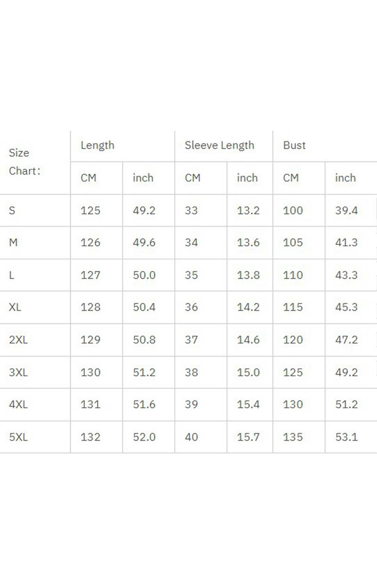377x565 pixels.
Task: Click the S size row label
Action: (12, 210)
